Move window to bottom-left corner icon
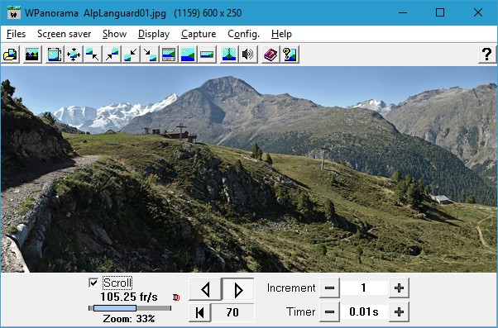Screen dimensions: 498x328 (131, 55)
